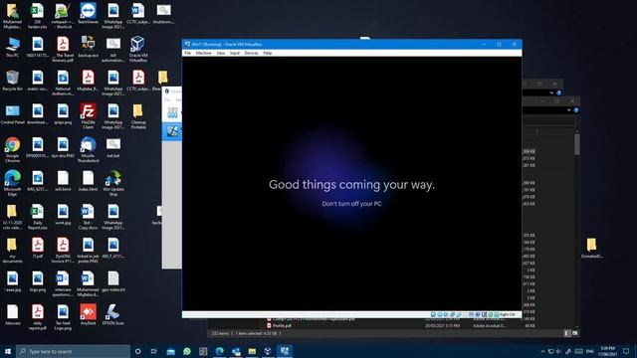637x358 pixels.
Task: Open the Devices menu in VirtualBox
Action: pyautogui.click(x=251, y=53)
